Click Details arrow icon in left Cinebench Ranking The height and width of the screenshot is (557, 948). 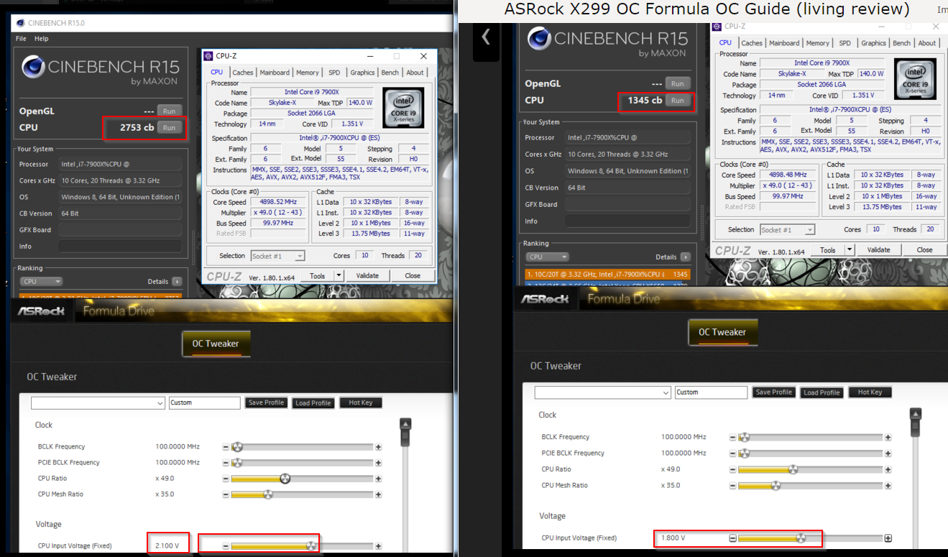(x=177, y=282)
